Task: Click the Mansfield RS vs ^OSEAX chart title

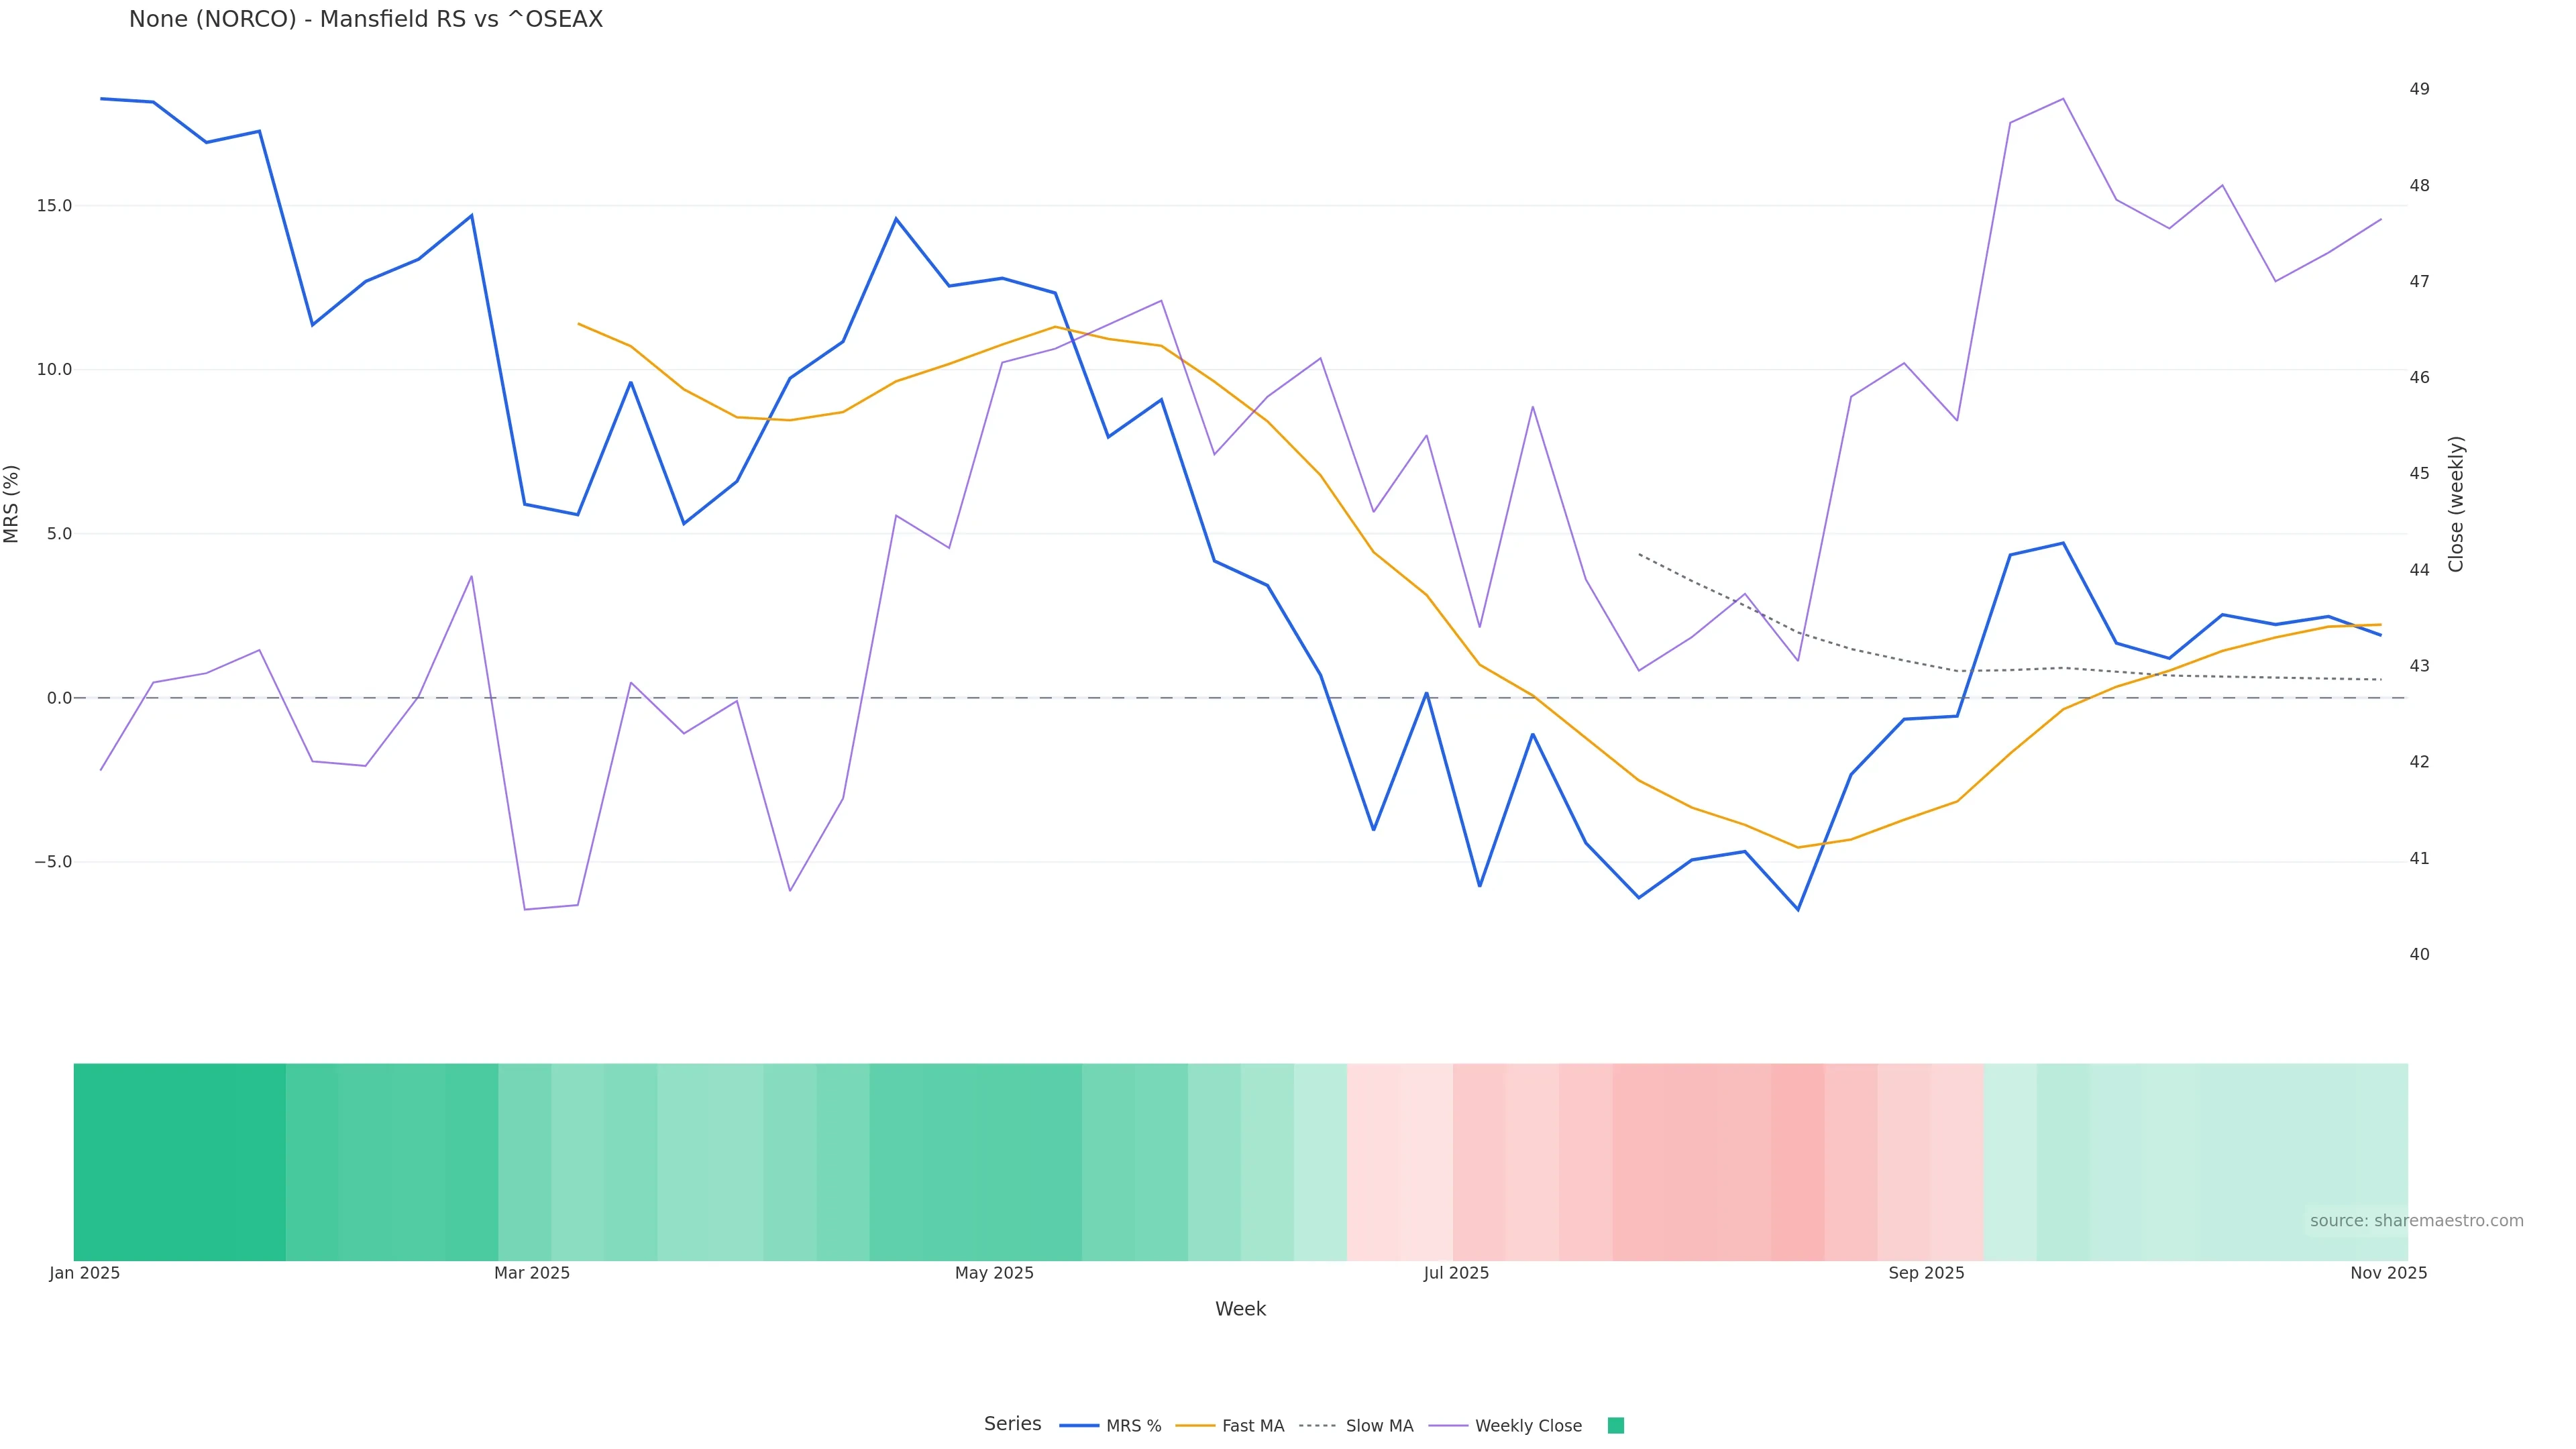Action: [366, 20]
